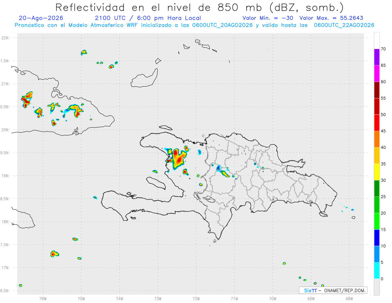Click the '10' value on the color scale
The image size is (392, 303).
tap(383, 246)
